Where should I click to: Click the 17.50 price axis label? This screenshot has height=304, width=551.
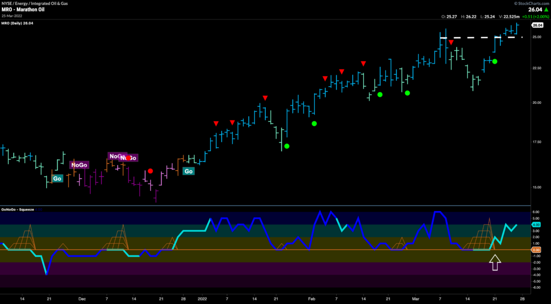536,143
